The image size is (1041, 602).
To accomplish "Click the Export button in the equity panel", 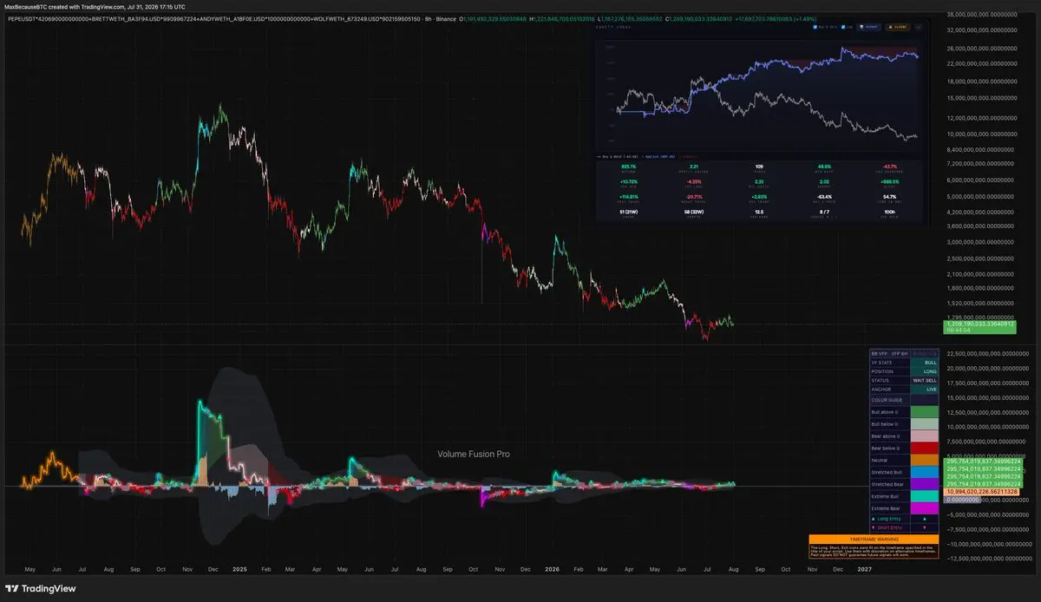I will pos(870,27).
